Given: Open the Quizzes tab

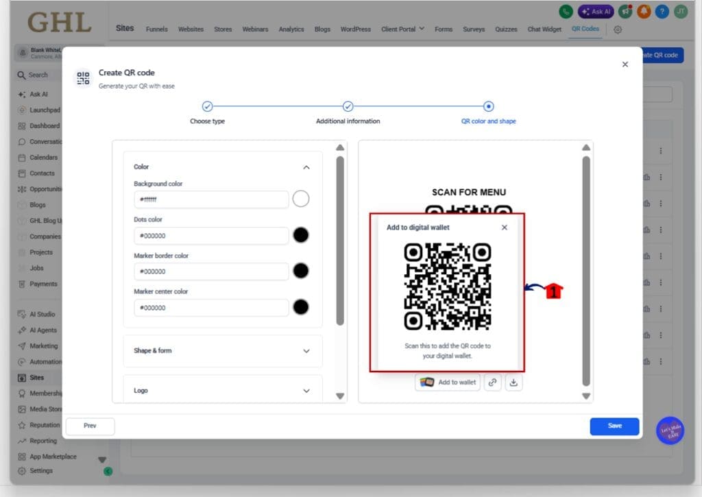Looking at the screenshot, I should coord(506,29).
